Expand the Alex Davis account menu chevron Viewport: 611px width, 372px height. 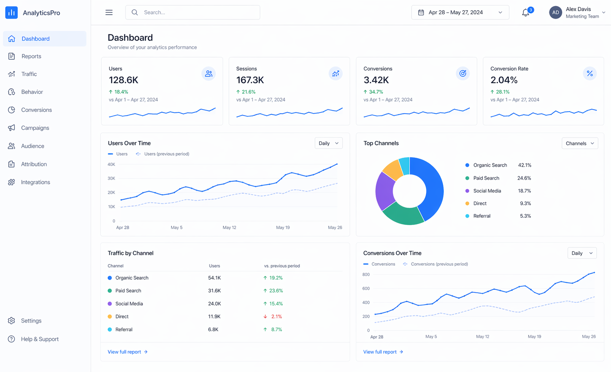pos(604,13)
